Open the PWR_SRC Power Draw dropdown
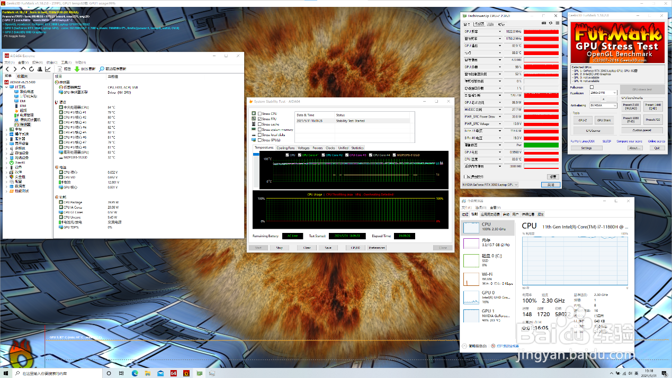This screenshot has width=672, height=378. click(x=500, y=116)
